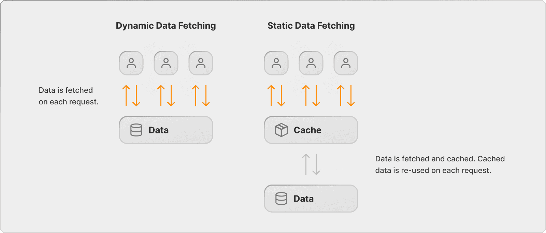The height and width of the screenshot is (233, 546).
Task: Select the leftmost user icon under Static Data Fetching
Action: tap(276, 63)
